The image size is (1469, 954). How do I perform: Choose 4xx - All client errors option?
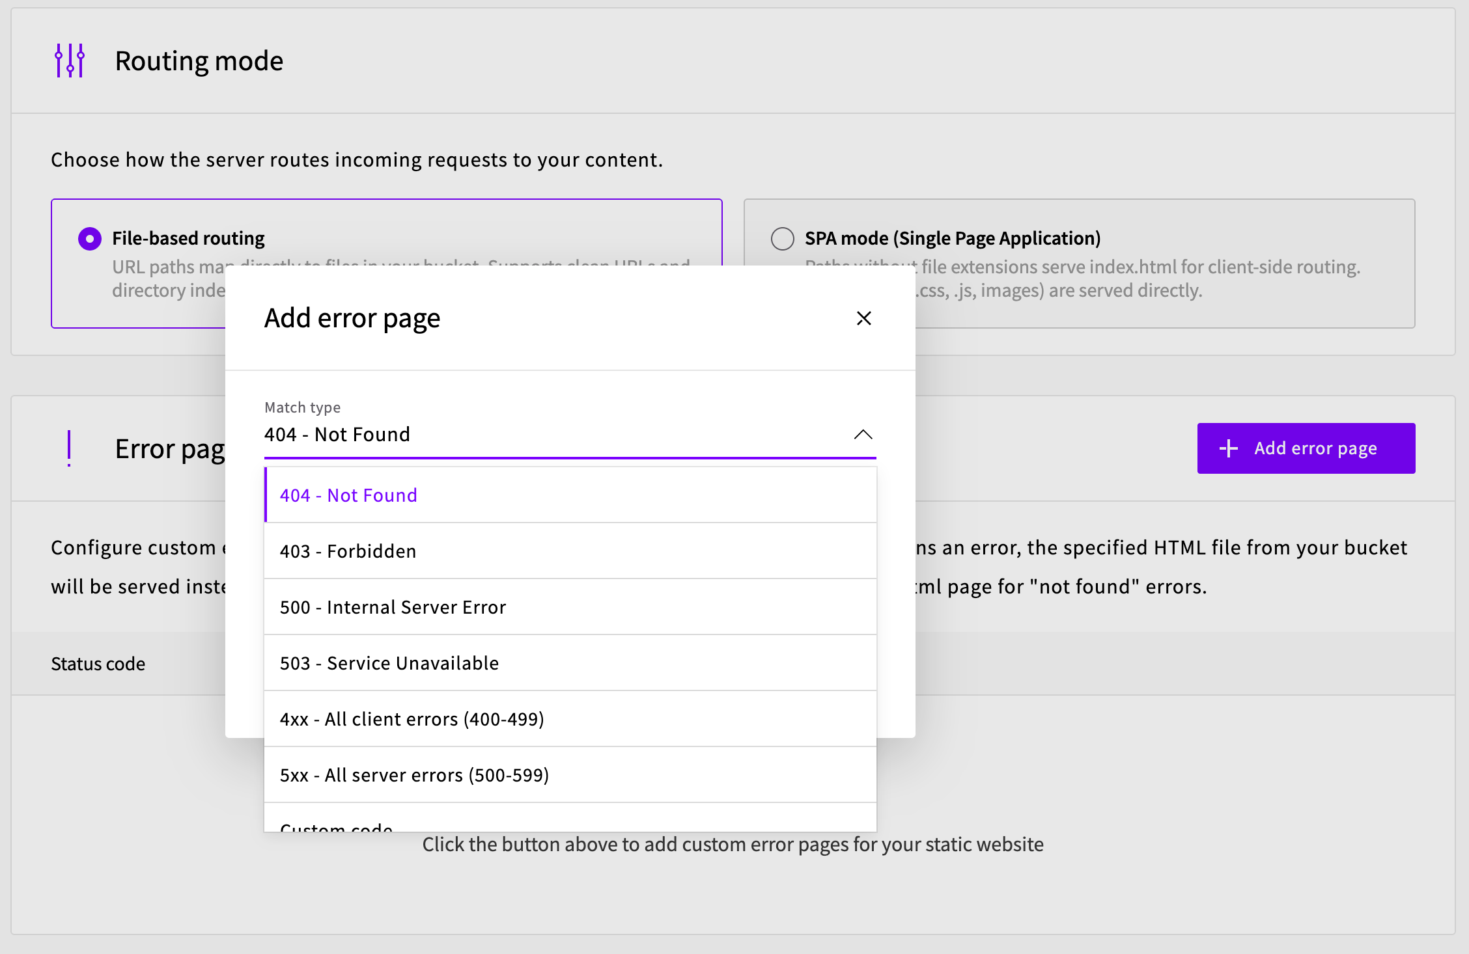pyautogui.click(x=570, y=719)
